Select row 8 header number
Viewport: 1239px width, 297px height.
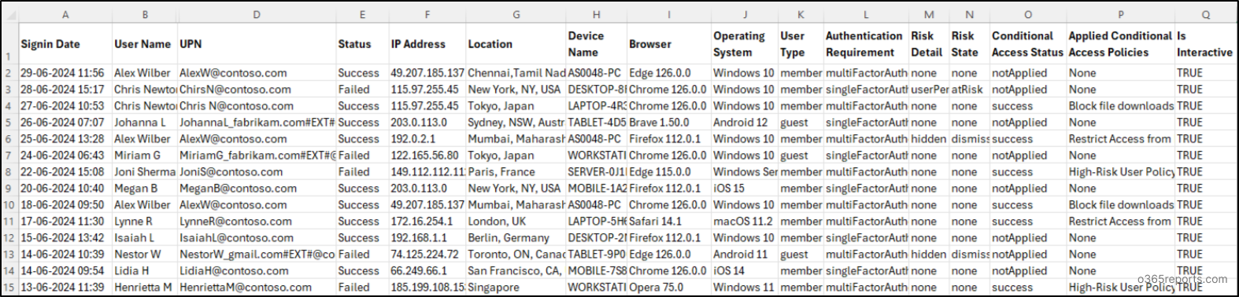click(x=9, y=172)
